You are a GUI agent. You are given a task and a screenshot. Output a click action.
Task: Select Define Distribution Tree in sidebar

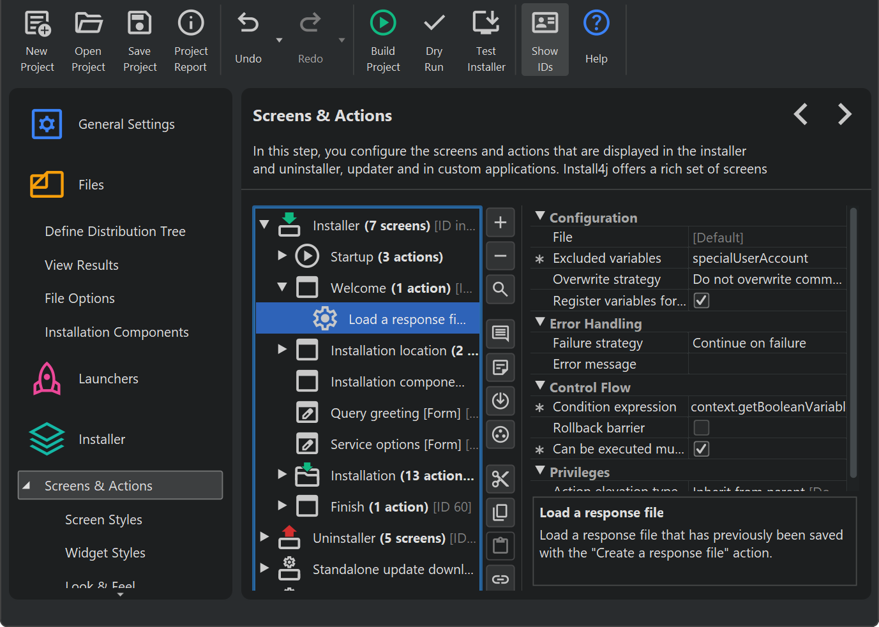pyautogui.click(x=115, y=232)
